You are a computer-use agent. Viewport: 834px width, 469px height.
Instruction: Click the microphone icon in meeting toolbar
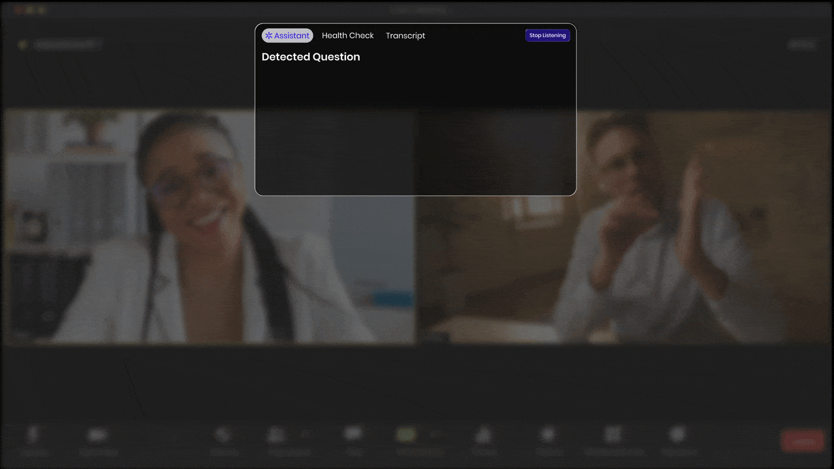[x=33, y=434]
